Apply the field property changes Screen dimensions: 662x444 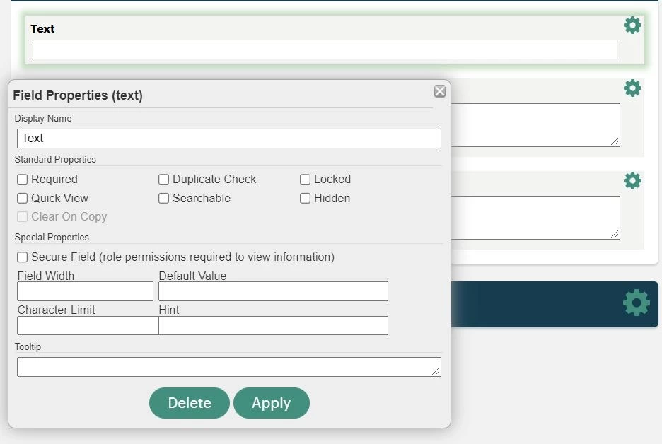click(x=271, y=403)
